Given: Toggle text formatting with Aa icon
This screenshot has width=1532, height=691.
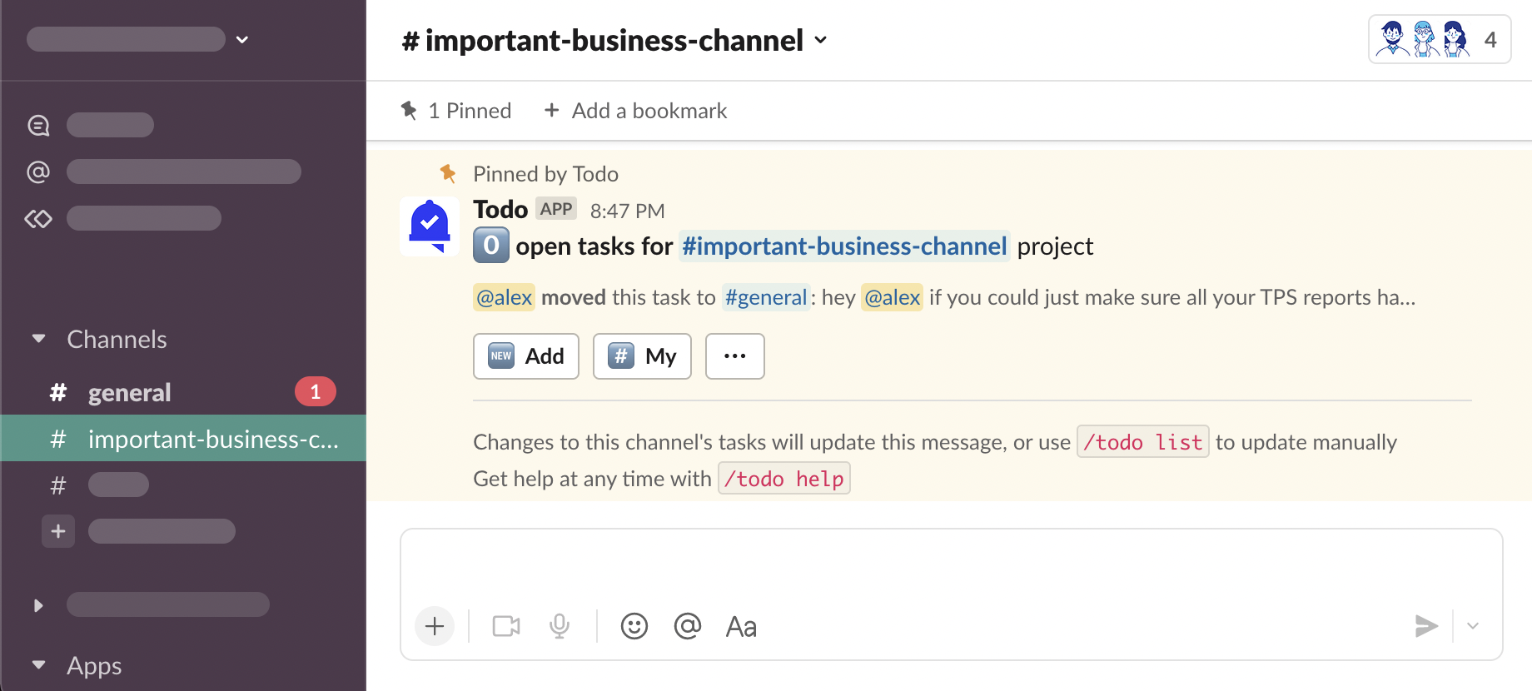Looking at the screenshot, I should (x=741, y=626).
